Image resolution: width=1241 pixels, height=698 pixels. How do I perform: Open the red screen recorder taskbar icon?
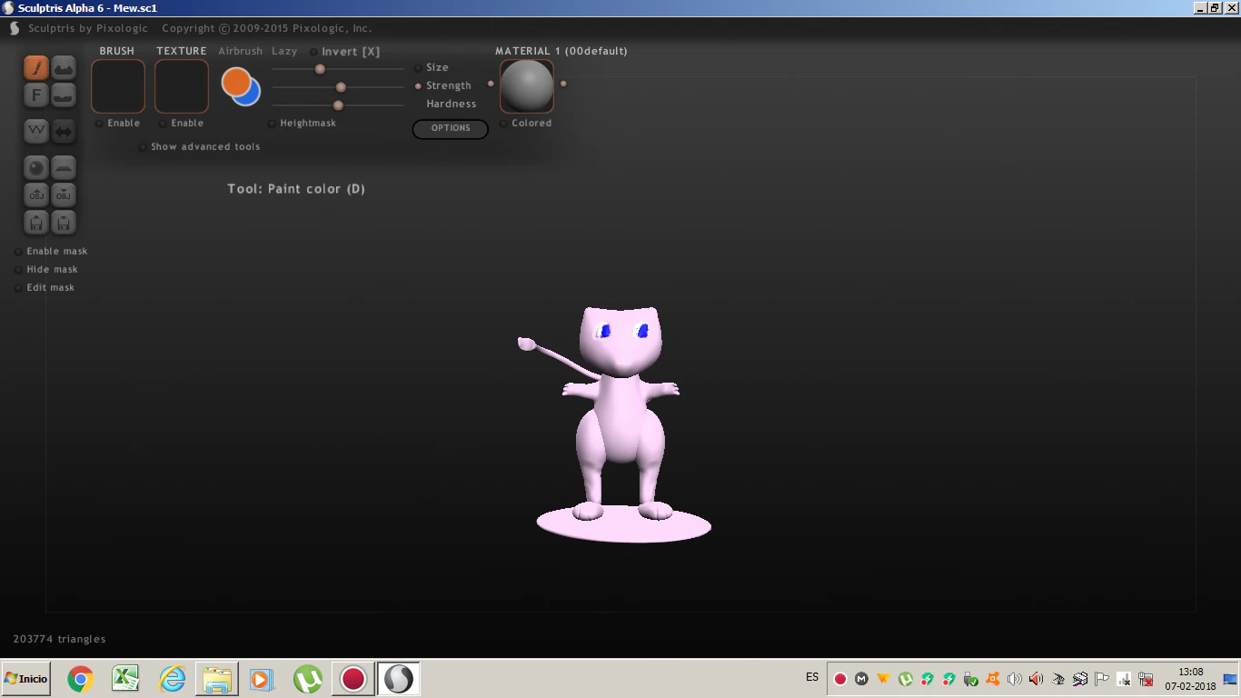(x=352, y=679)
